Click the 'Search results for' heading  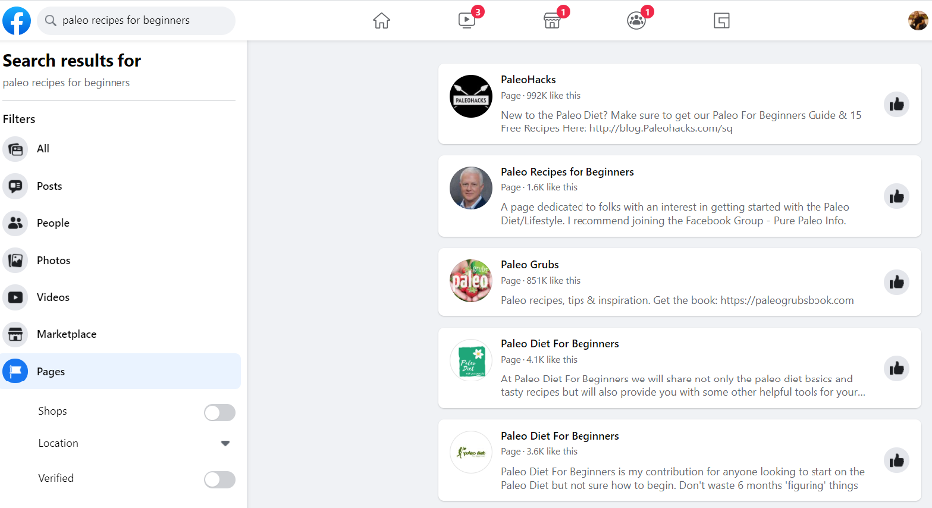72,60
